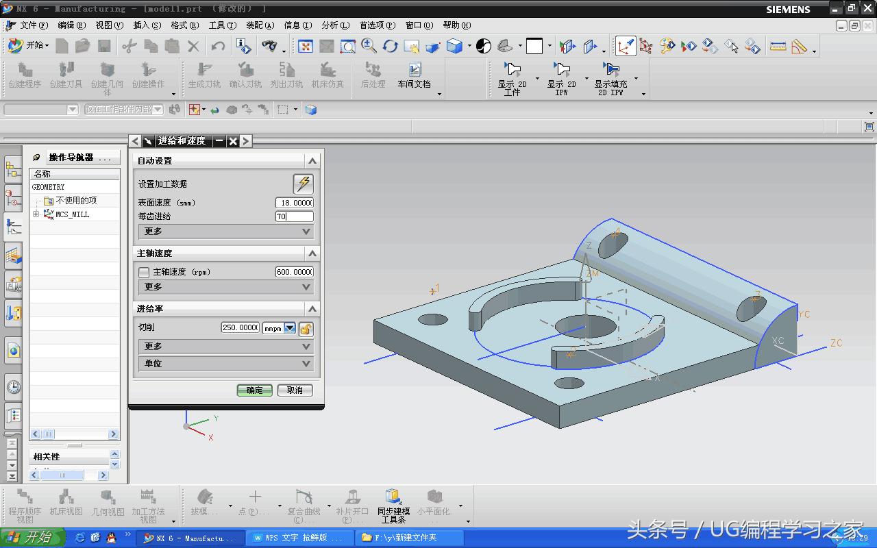The height and width of the screenshot is (548, 877).
Task: Enable the 主轴速度 (rpm) checkbox
Action: (144, 272)
